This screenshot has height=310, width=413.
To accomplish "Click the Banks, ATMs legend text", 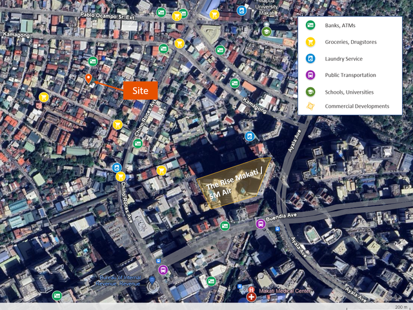I will (x=340, y=26).
